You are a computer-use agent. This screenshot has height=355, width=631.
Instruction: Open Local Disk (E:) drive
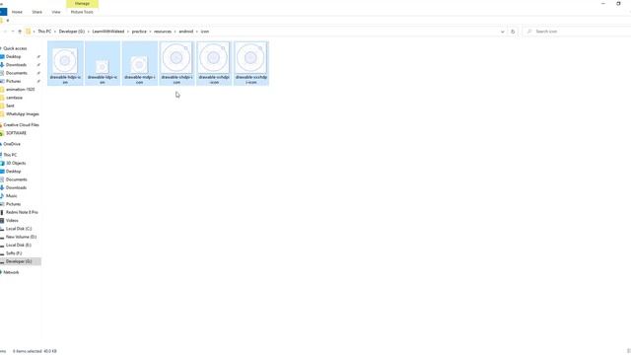coord(19,246)
